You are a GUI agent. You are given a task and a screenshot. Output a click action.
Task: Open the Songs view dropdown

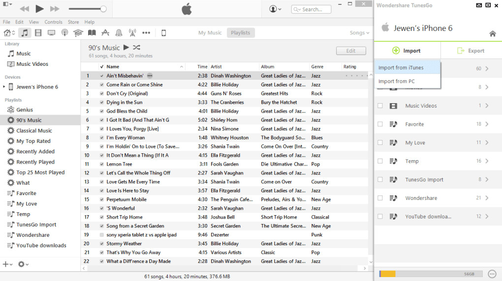[359, 33]
